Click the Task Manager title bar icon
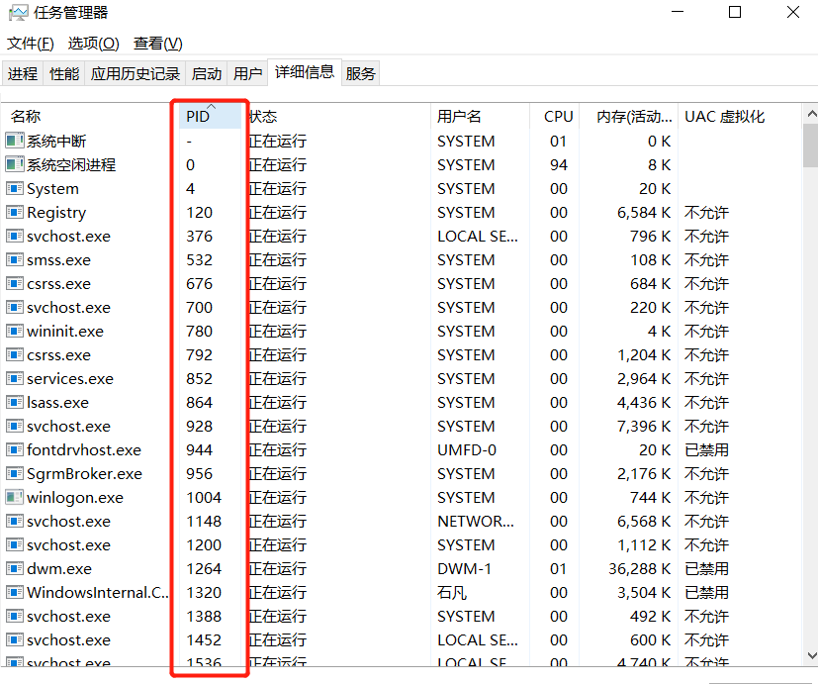The width and height of the screenshot is (818, 684). tap(17, 13)
